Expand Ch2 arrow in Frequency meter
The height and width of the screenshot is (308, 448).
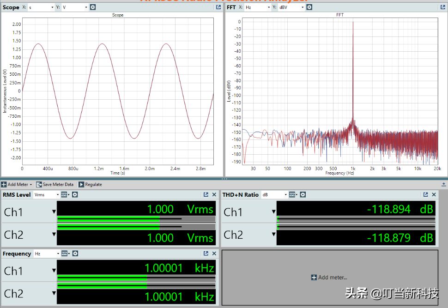click(54, 294)
